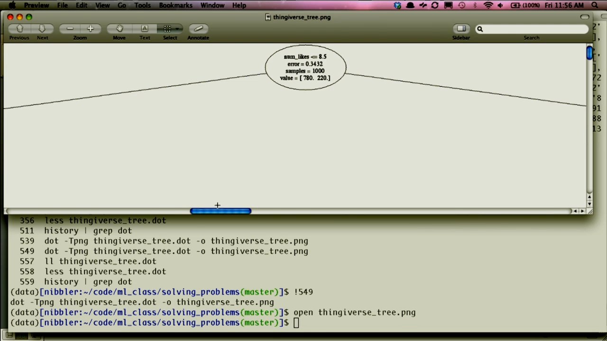Zoom out with the minus button

tap(70, 29)
